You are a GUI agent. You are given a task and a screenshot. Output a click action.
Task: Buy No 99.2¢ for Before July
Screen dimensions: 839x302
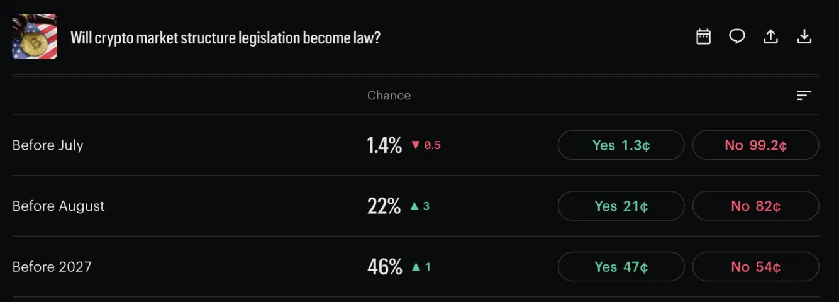click(755, 145)
